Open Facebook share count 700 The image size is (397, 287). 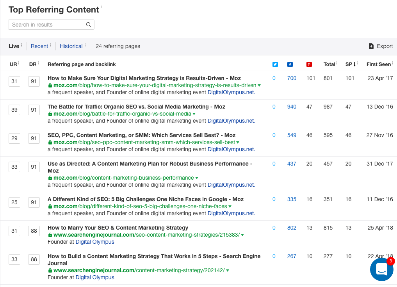pyautogui.click(x=292, y=78)
